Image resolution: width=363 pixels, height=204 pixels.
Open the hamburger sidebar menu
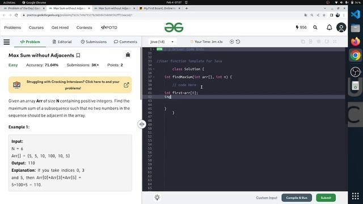click(7, 42)
